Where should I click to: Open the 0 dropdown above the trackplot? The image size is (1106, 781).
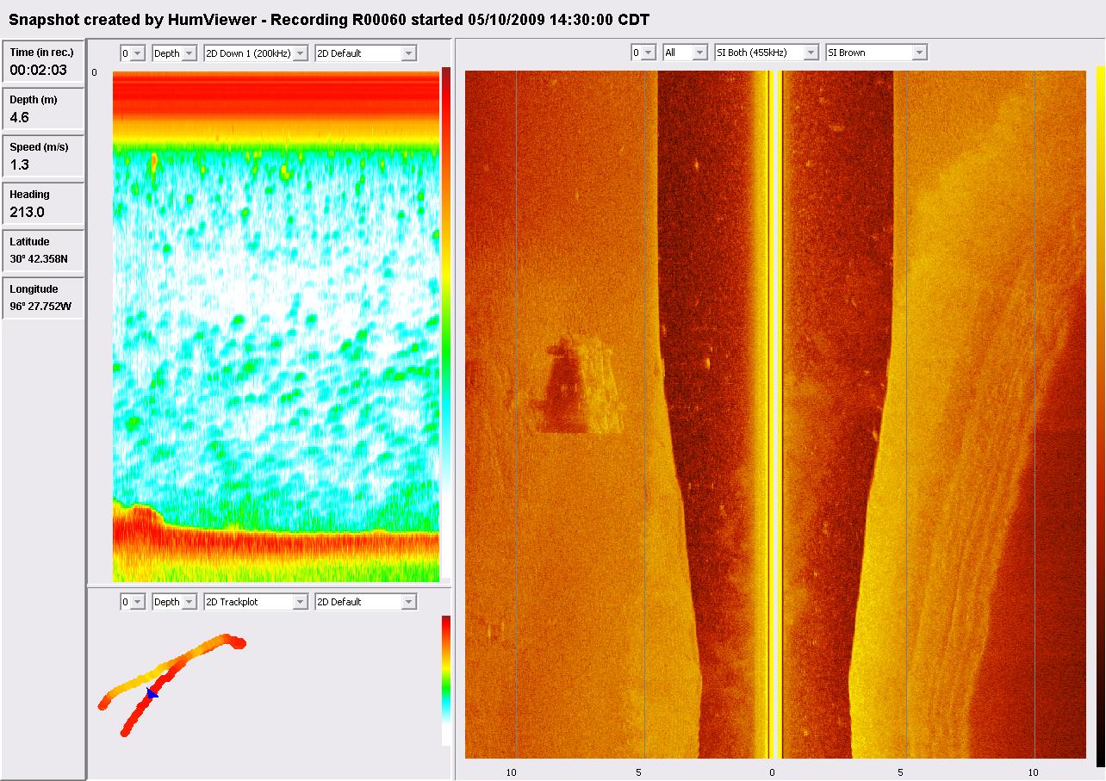pyautogui.click(x=133, y=602)
